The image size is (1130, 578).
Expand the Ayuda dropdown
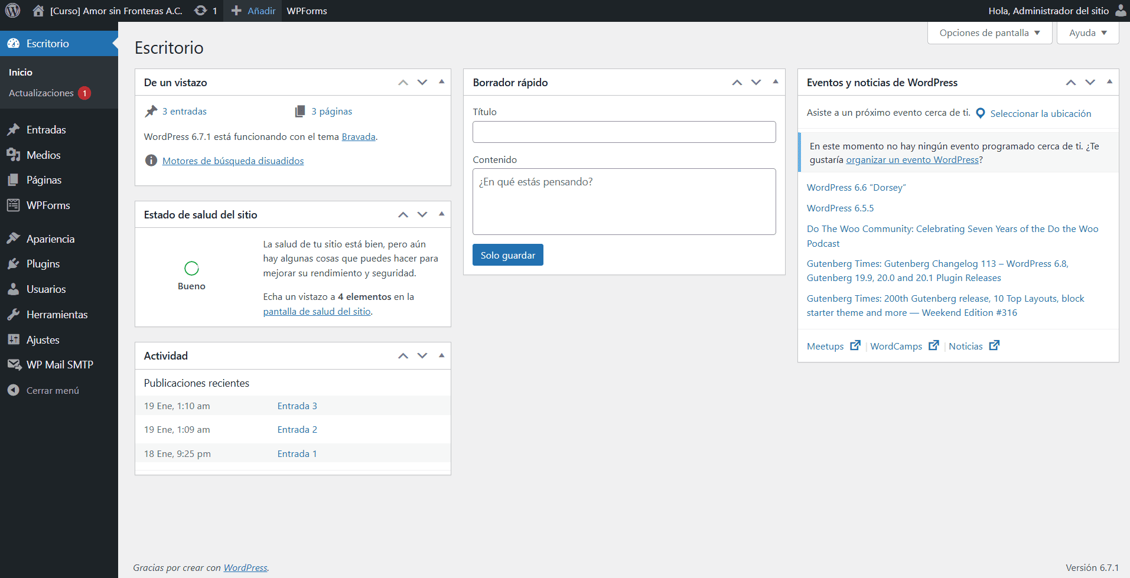(1087, 33)
